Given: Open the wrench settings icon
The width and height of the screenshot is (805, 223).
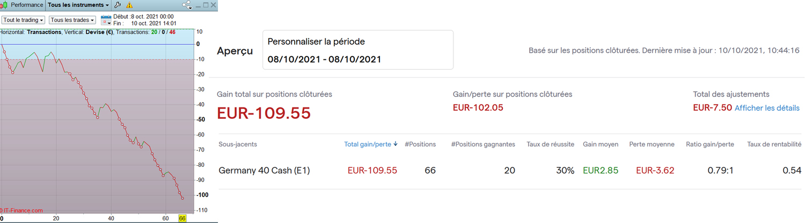Looking at the screenshot, I should [x=118, y=5].
